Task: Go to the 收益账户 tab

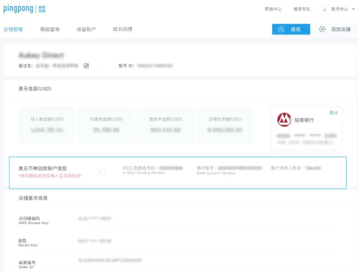Action: click(86, 29)
